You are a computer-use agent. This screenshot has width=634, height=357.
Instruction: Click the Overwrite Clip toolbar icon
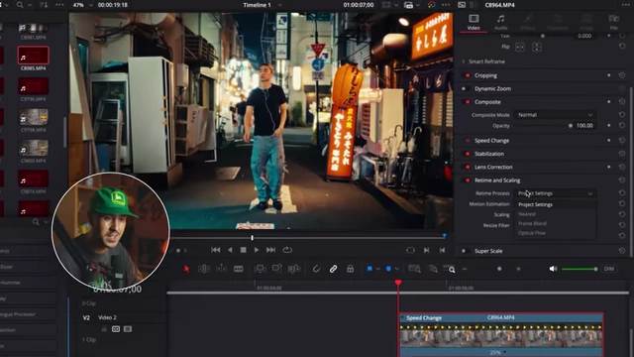click(277, 269)
